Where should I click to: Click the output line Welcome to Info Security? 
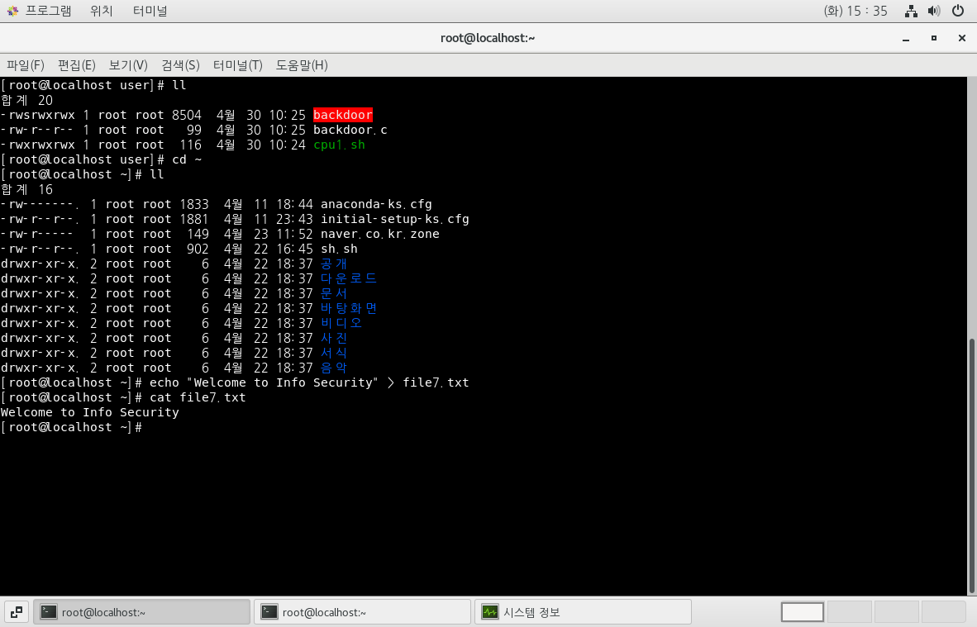click(x=90, y=413)
